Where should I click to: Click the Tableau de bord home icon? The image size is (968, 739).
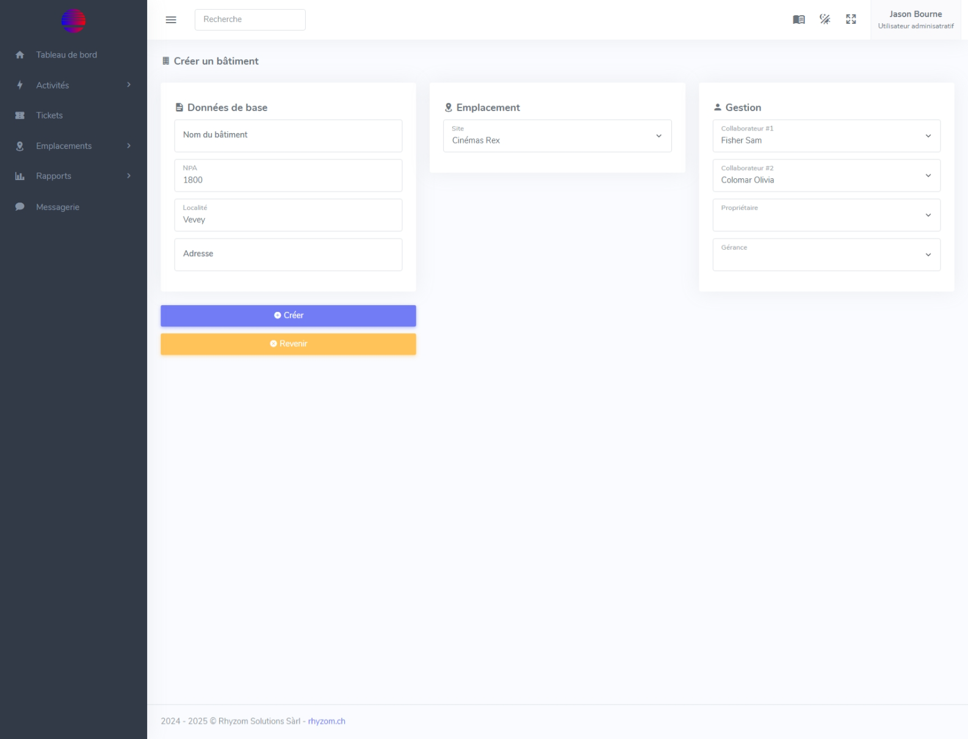click(x=20, y=55)
